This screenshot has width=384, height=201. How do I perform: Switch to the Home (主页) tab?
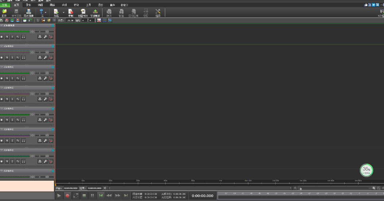click(16, 5)
